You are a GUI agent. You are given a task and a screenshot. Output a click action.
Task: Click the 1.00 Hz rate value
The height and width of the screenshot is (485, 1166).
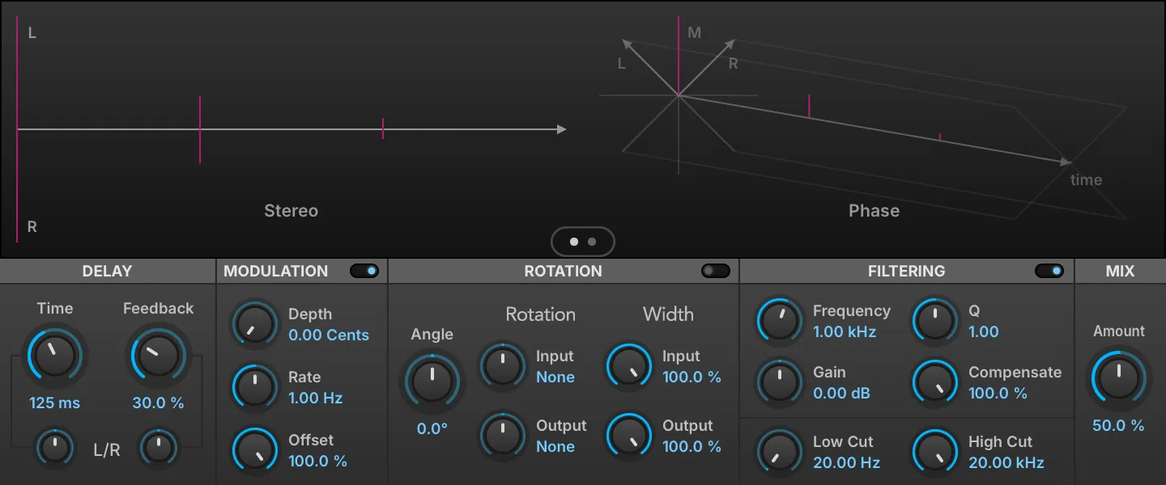(316, 398)
